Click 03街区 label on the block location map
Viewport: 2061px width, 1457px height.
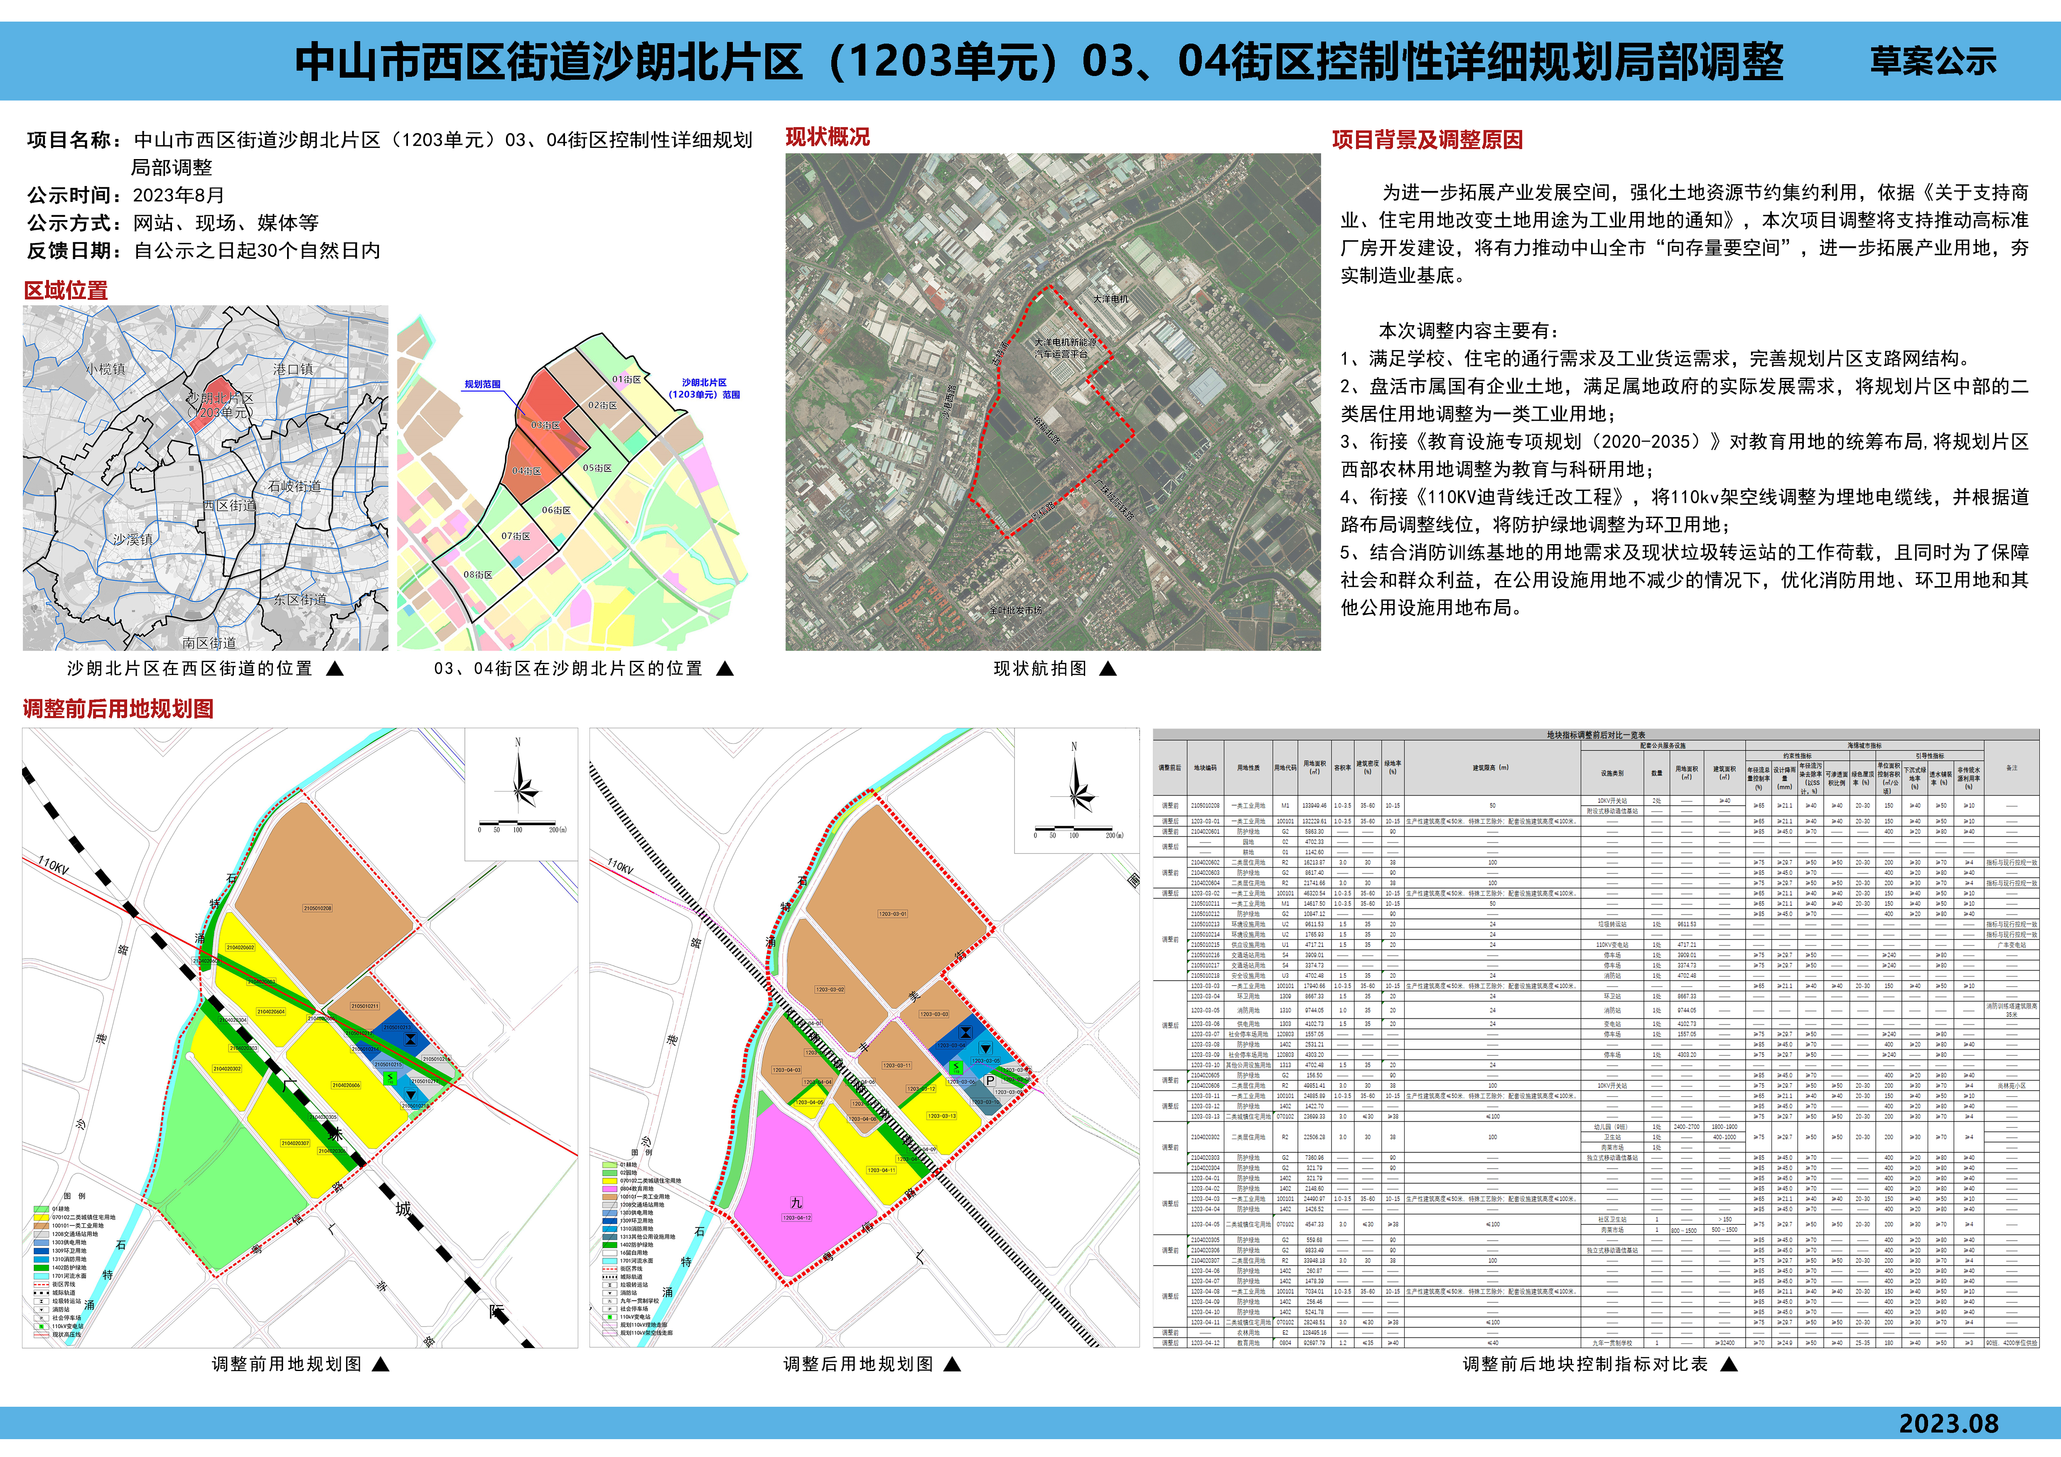[545, 425]
